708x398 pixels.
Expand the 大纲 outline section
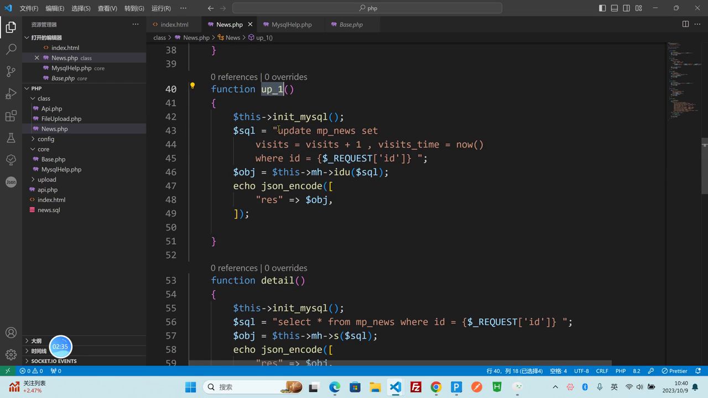click(84, 341)
